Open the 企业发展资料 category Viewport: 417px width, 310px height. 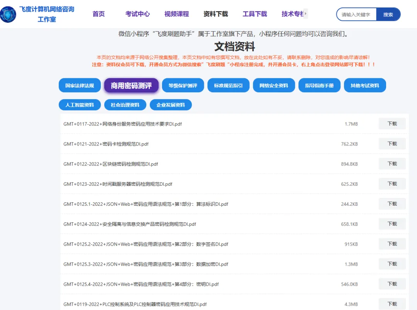tap(171, 105)
